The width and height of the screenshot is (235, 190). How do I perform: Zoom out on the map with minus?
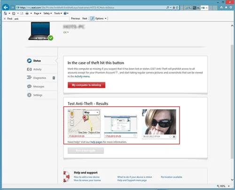72,124
